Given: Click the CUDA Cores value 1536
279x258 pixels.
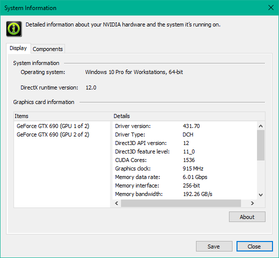Looking at the screenshot, I should coord(189,160).
